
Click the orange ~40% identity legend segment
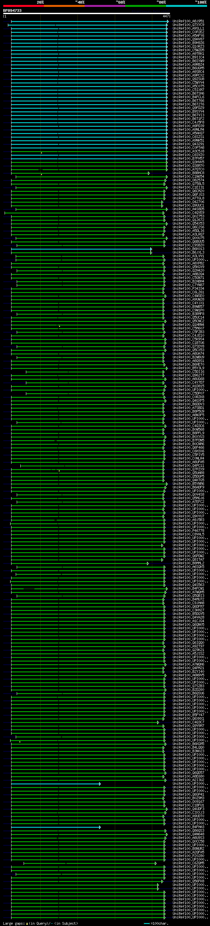click(64, 6)
